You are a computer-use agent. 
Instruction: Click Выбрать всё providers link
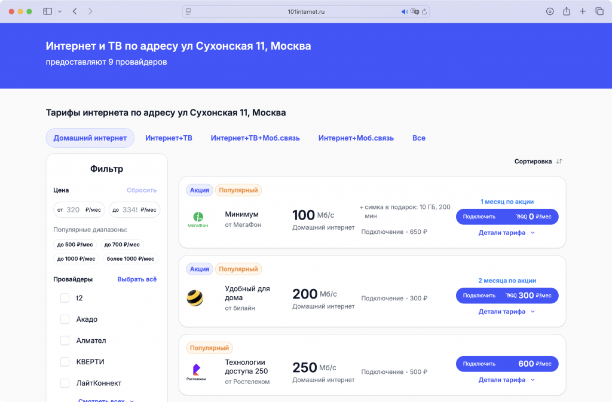click(x=137, y=279)
